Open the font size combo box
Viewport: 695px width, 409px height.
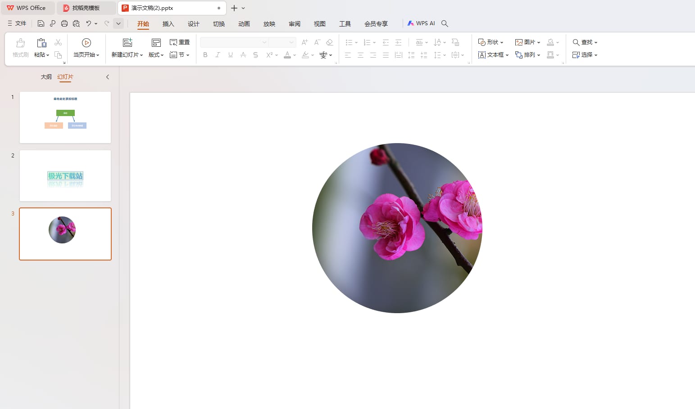282,42
